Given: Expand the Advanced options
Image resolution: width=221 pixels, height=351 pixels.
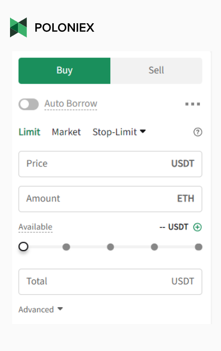Looking at the screenshot, I should pos(41,309).
